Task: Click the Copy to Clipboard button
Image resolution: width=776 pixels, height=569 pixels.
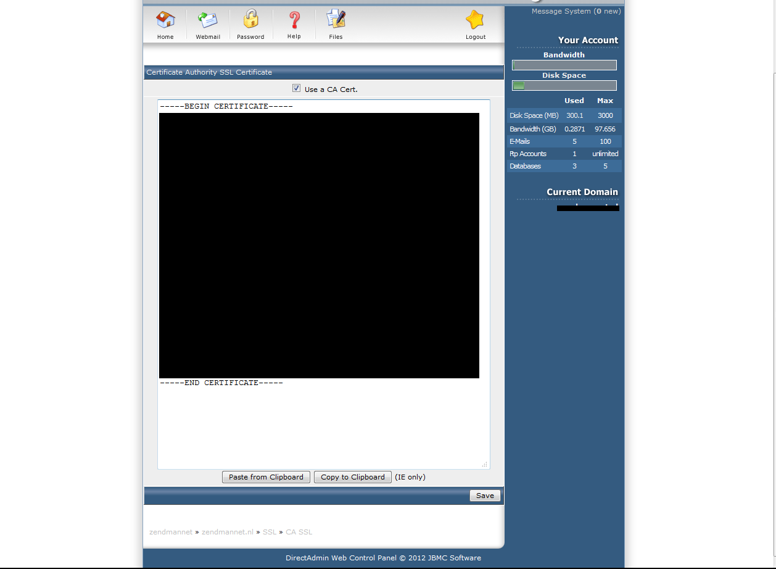Action: (353, 477)
